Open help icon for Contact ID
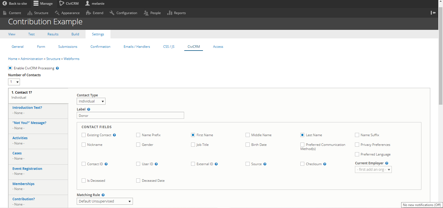This screenshot has width=443, height=208. pos(106,164)
